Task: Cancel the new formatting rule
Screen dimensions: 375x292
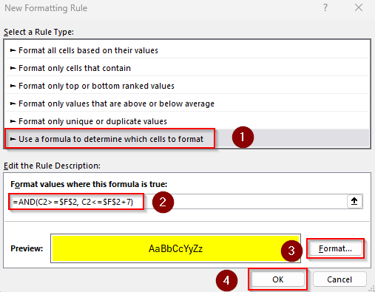Action: coord(339,279)
